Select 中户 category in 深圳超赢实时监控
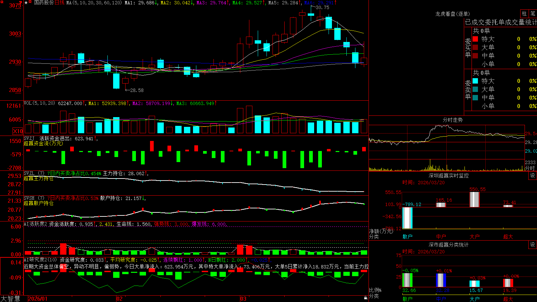This screenshot has height=302, width=537. click(x=441, y=237)
